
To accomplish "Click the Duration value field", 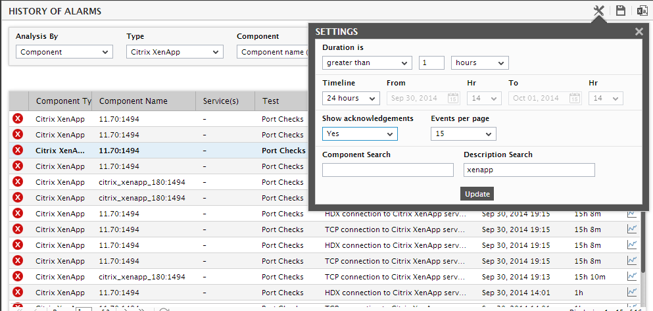I will (431, 63).
